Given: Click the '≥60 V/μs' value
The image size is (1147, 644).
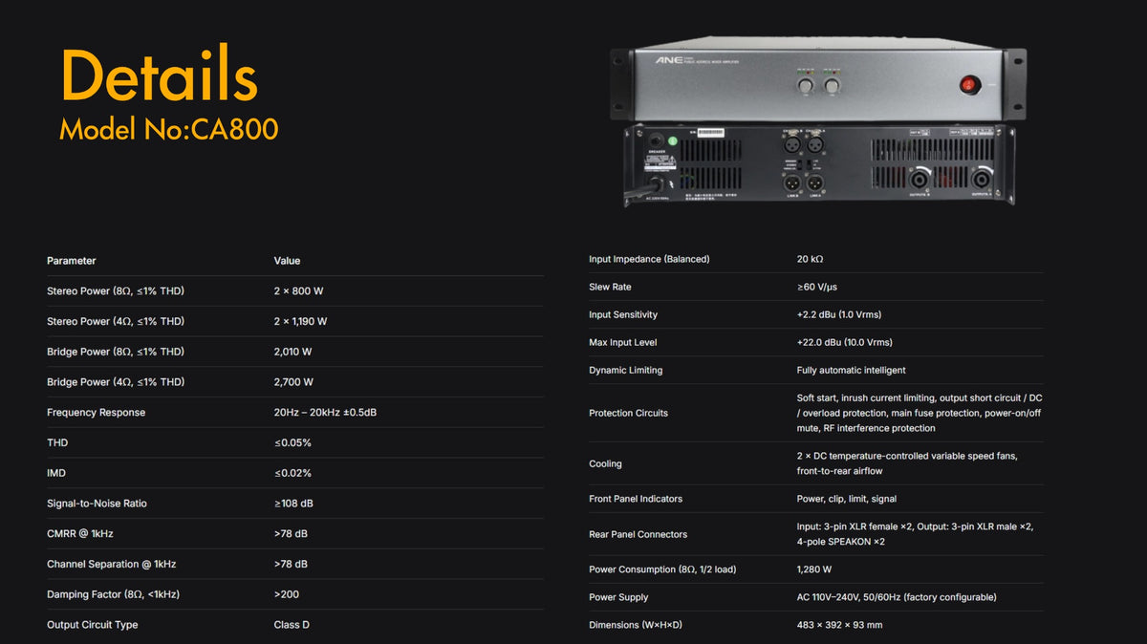Looking at the screenshot, I should 817,287.
